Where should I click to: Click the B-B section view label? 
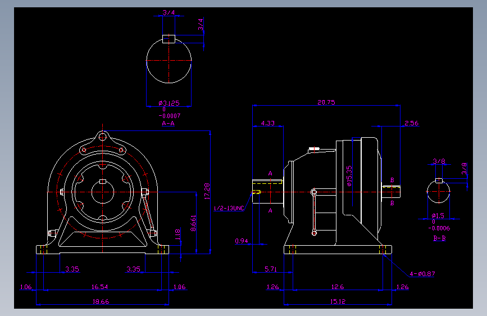coord(439,238)
